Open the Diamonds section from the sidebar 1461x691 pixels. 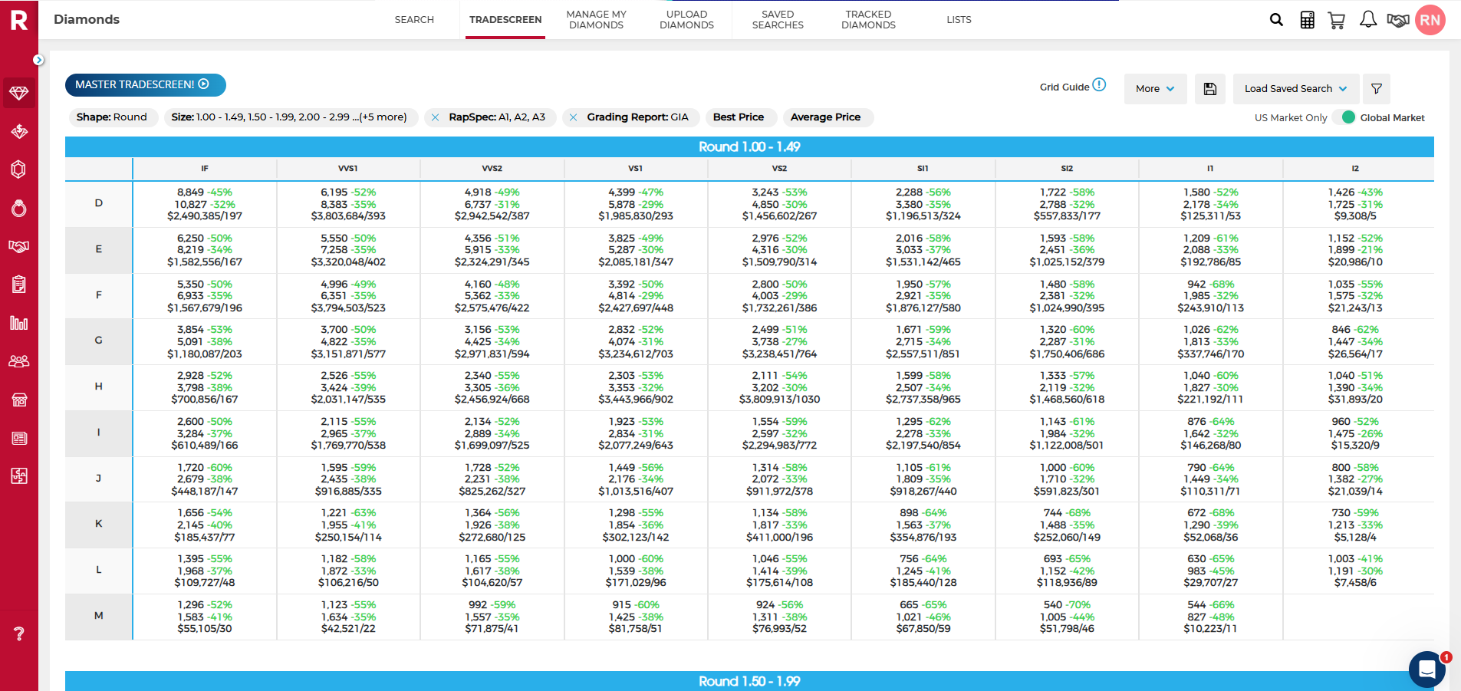tap(19, 93)
